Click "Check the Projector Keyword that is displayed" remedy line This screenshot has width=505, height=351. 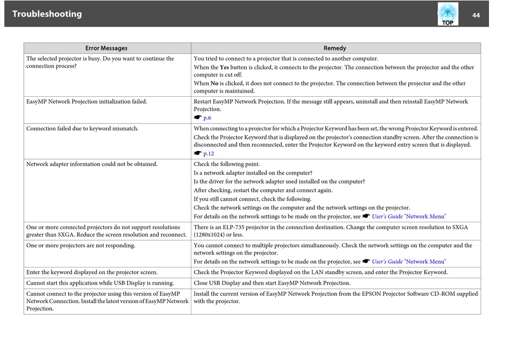coord(336,141)
